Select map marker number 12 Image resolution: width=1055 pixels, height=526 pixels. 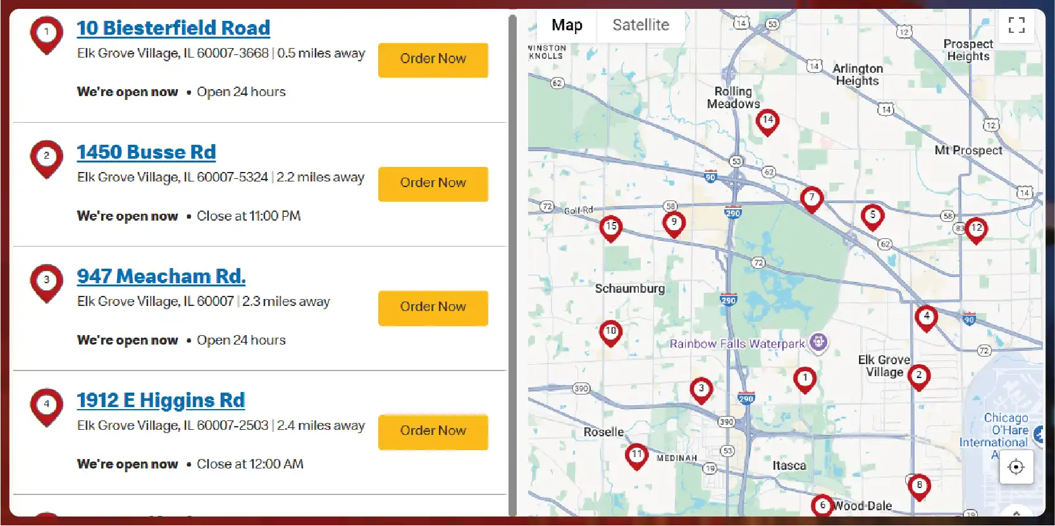click(x=976, y=229)
